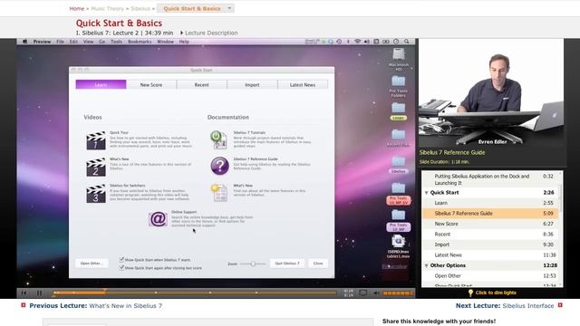Open the Bookmarks menu
The image size is (580, 326).
point(140,42)
